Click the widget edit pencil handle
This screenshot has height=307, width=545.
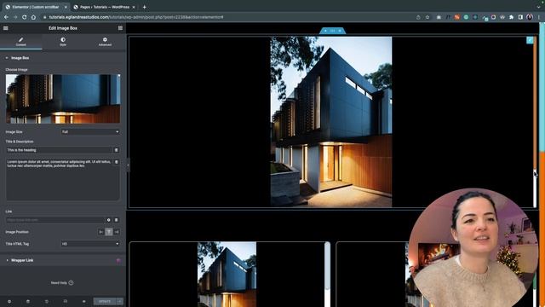coord(530,40)
